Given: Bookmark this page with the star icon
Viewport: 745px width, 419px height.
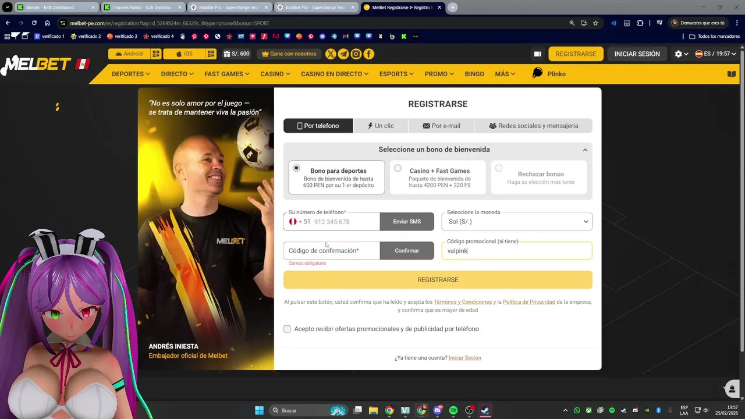Looking at the screenshot, I should pyautogui.click(x=595, y=23).
